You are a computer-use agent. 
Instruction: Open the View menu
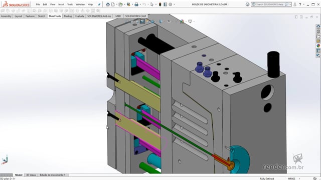(x=53, y=4)
